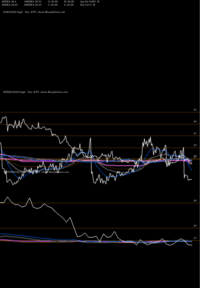Click the low price L value

[x=69, y=5]
